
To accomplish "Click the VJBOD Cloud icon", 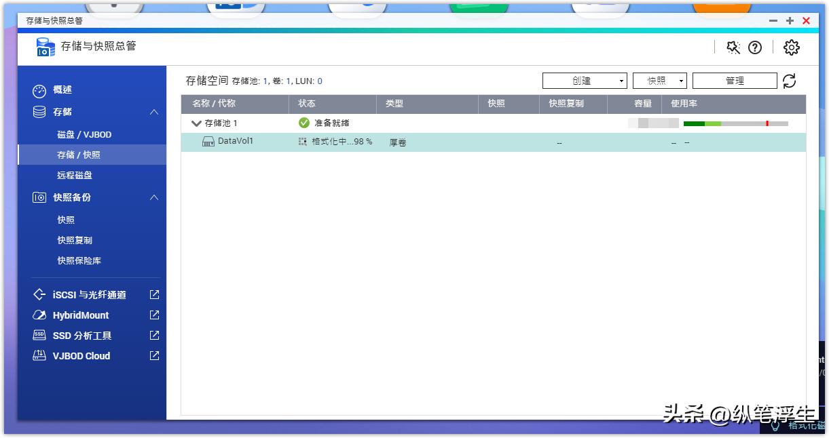I will [39, 356].
